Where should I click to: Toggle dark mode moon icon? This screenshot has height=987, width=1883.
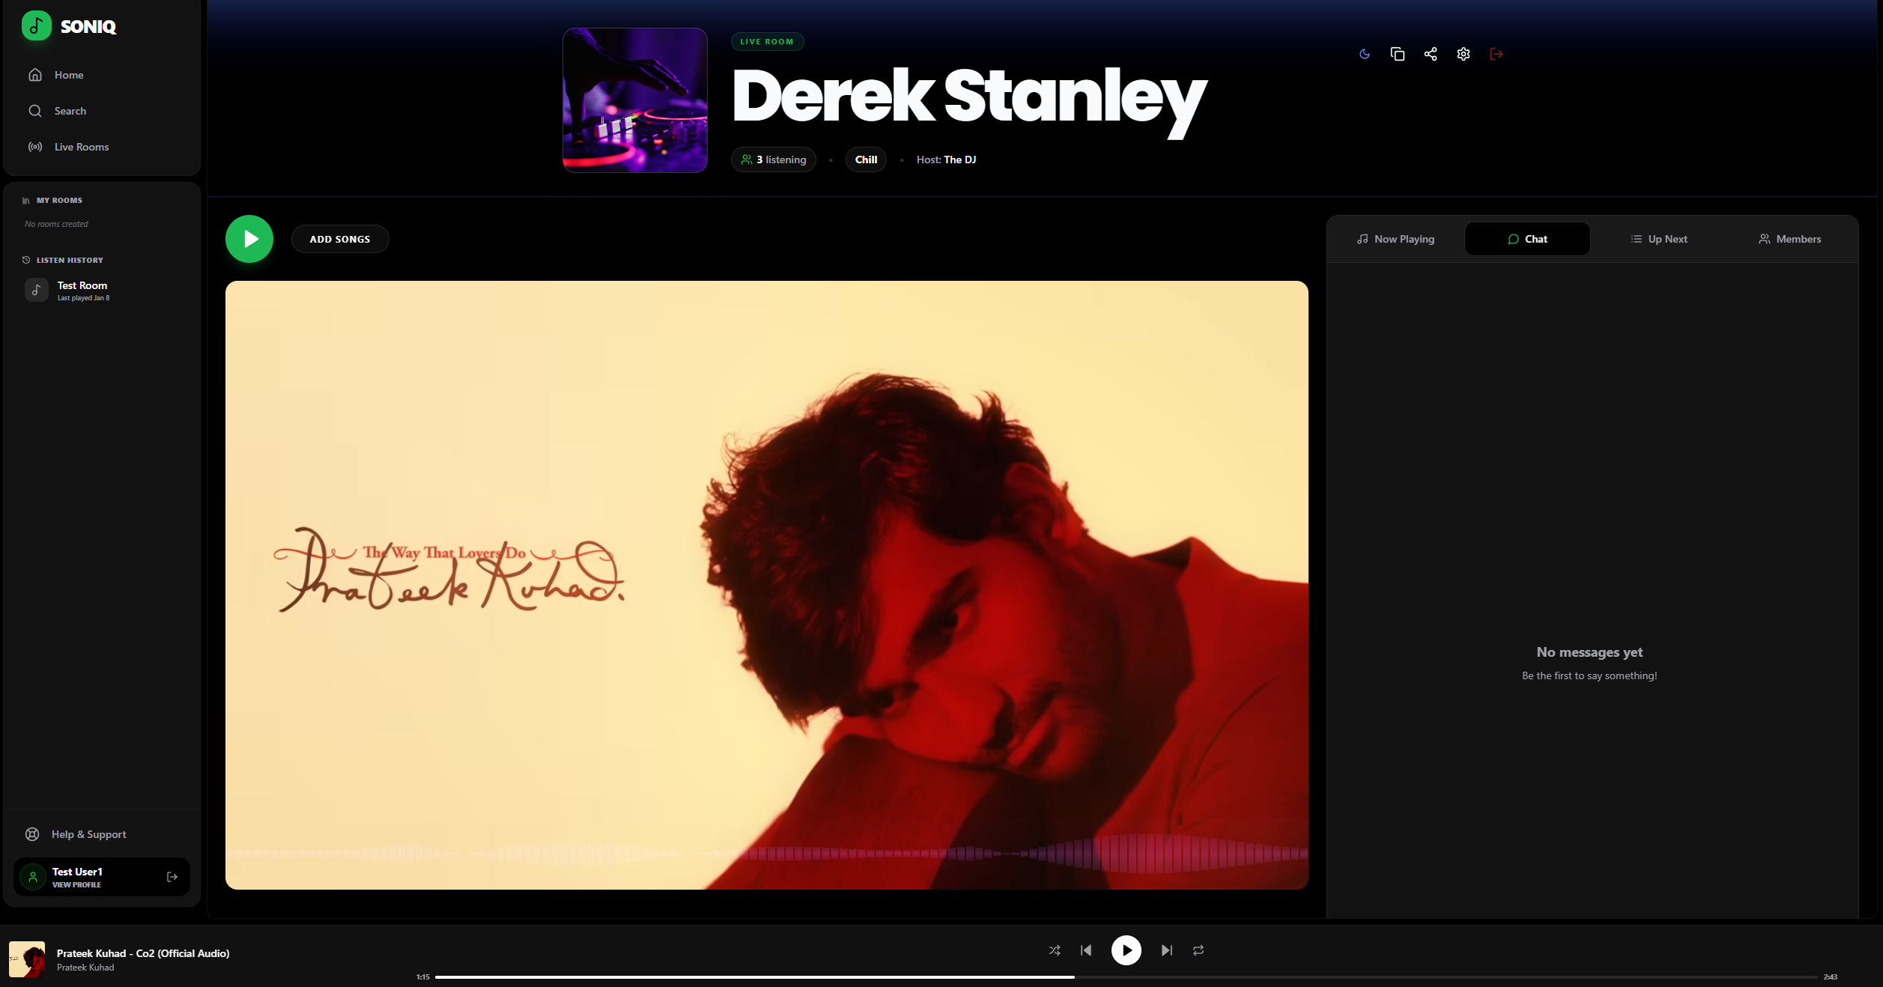coord(1364,54)
